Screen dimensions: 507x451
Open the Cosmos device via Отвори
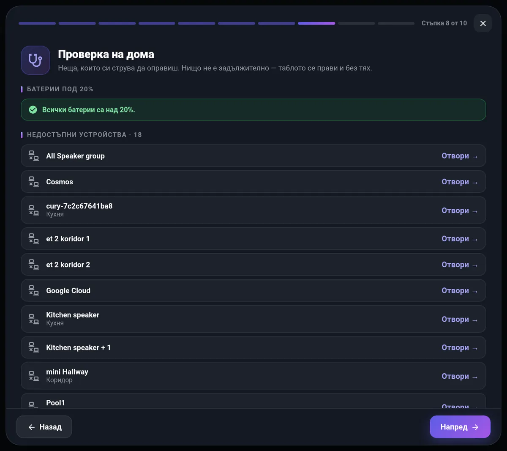point(460,182)
